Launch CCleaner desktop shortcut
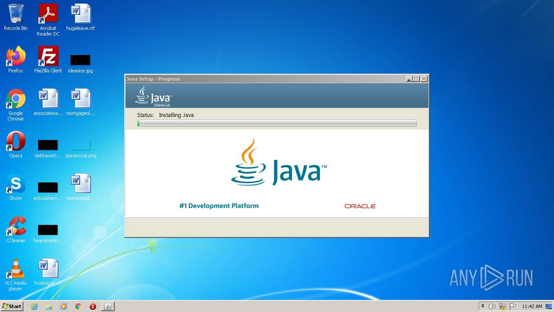554x312 pixels. click(16, 230)
